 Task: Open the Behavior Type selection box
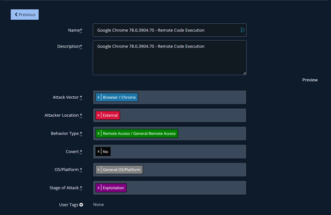coord(169,133)
